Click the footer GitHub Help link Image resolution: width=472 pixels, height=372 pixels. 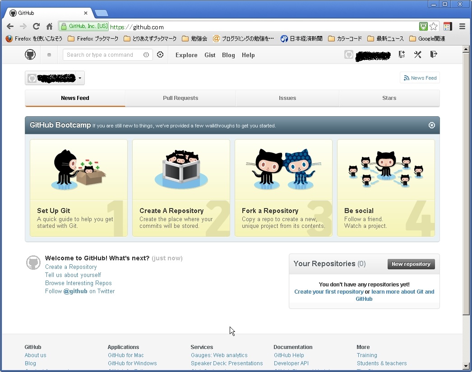pos(289,355)
